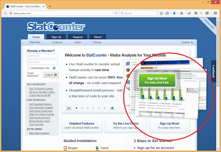Click the previous slide arrow button
Image resolution: width=221 pixels, height=152 pixels.
[x=69, y=108]
